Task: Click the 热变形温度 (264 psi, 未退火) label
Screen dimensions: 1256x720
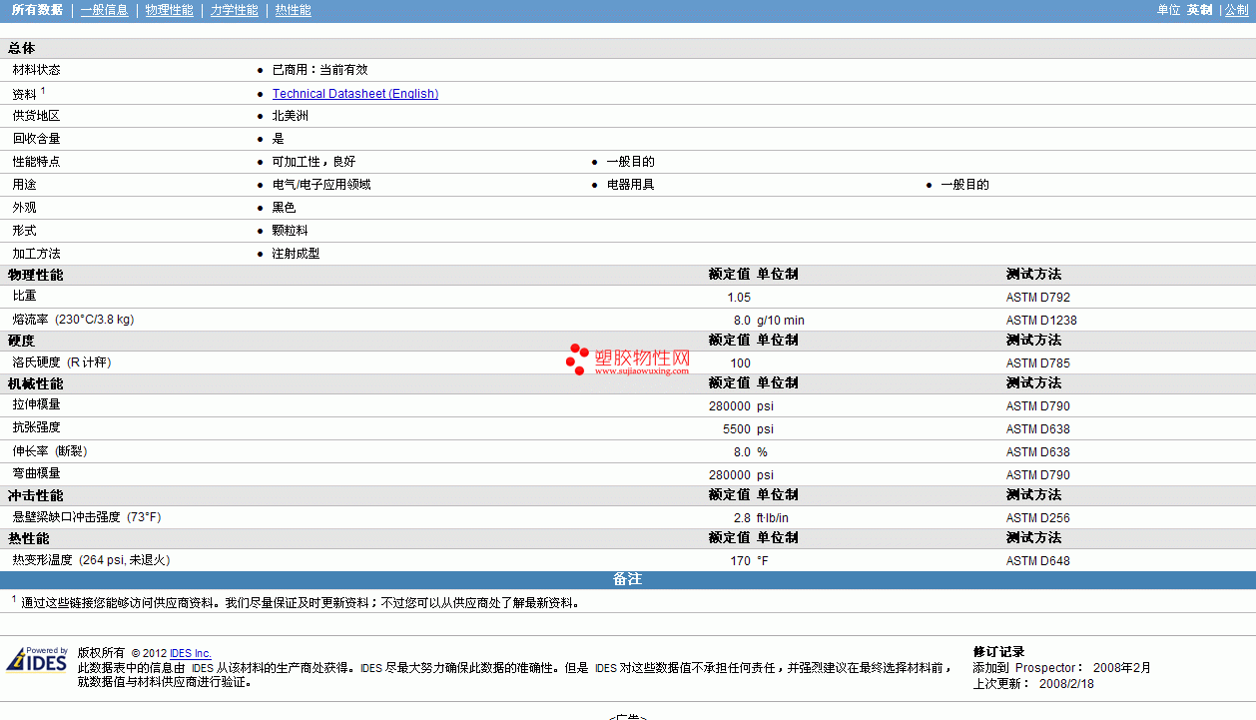Action: pyautogui.click(x=91, y=560)
